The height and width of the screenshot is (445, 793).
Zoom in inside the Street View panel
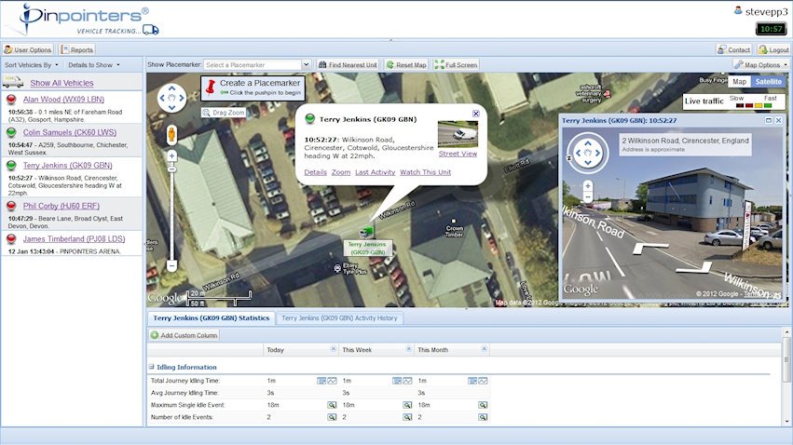tap(588, 186)
